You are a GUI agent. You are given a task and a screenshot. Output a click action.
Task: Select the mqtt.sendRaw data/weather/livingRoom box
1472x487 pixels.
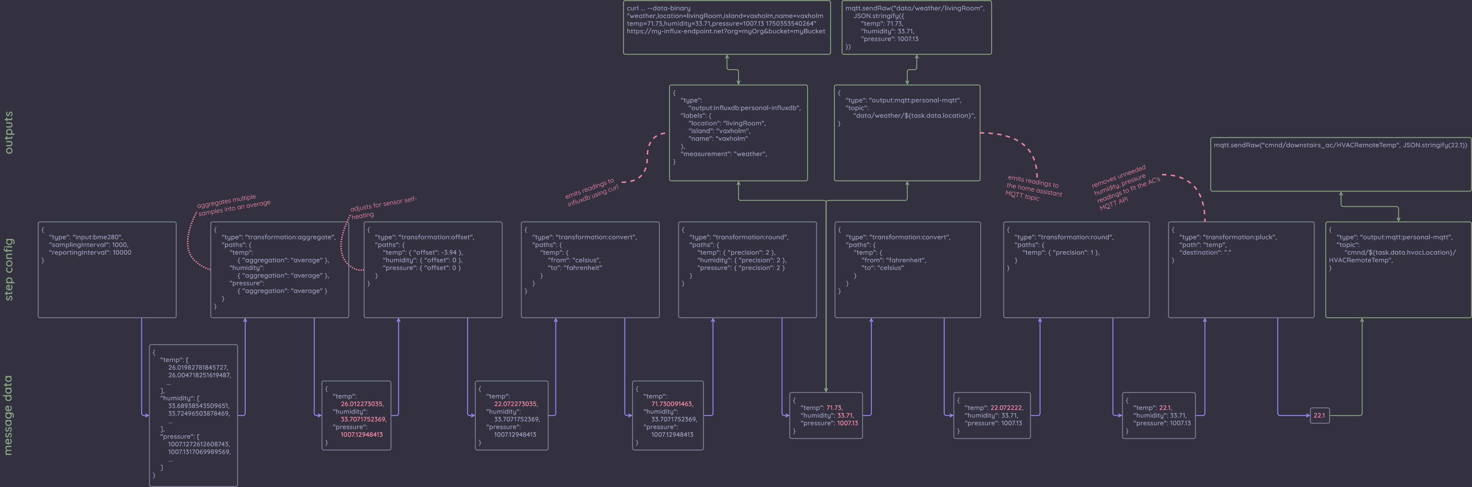pyautogui.click(x=916, y=28)
